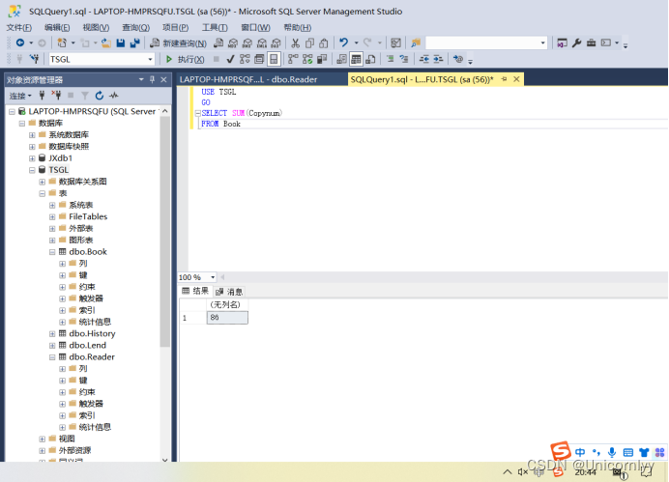Expand the JXdb1 database node
This screenshot has width=669, height=482.
(32, 158)
